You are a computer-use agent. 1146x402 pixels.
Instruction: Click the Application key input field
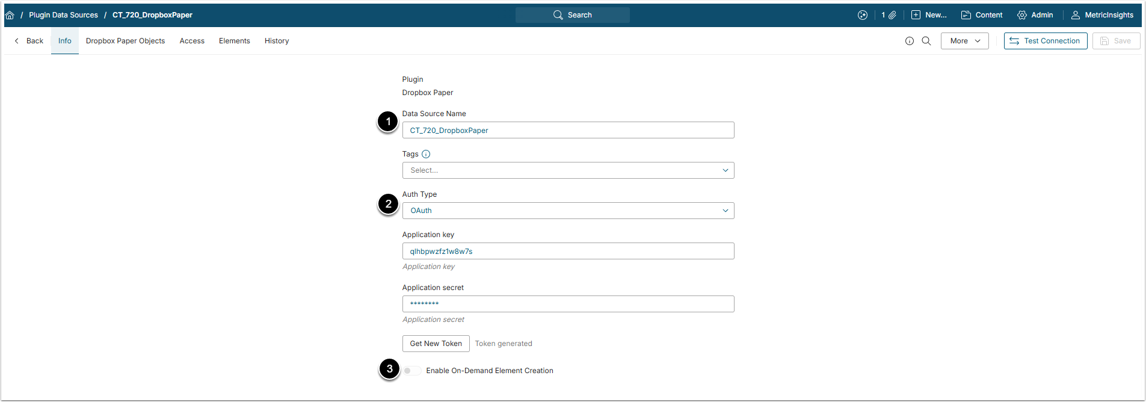click(568, 251)
